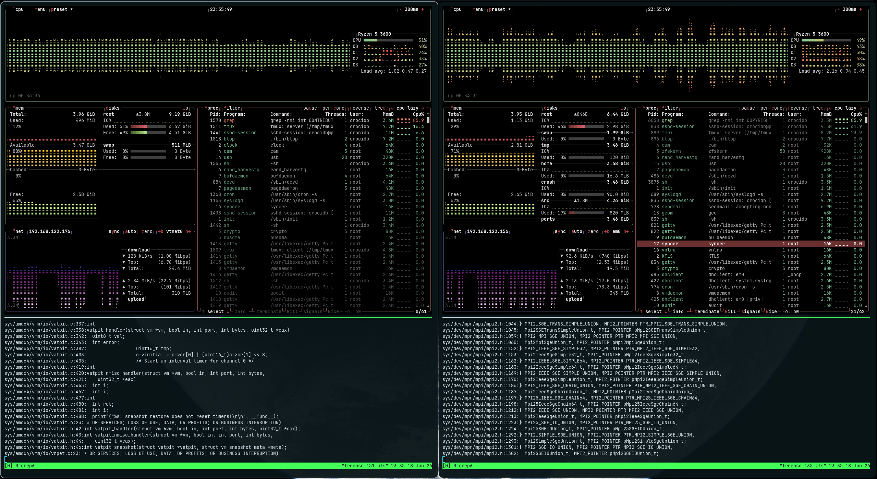Open the process filter in the right pane

pyautogui.click(x=670, y=108)
